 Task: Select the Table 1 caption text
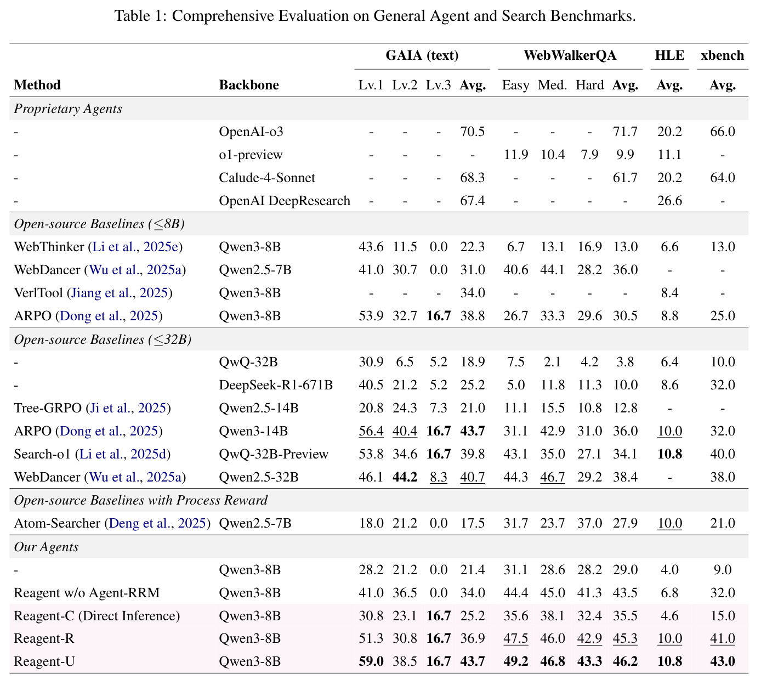pyautogui.click(x=375, y=15)
